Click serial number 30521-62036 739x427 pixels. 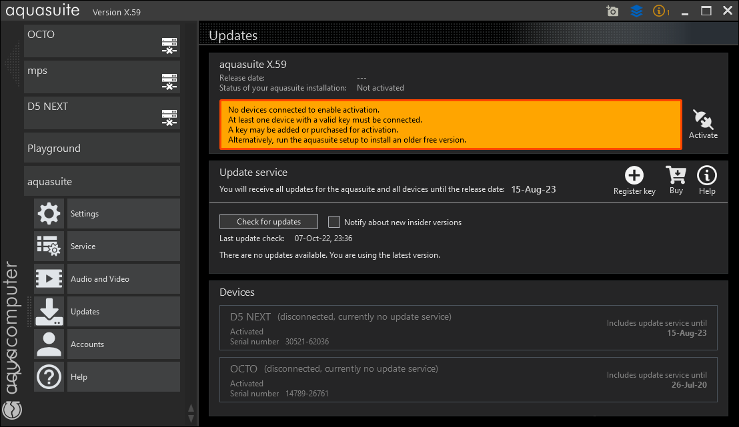[x=307, y=341]
